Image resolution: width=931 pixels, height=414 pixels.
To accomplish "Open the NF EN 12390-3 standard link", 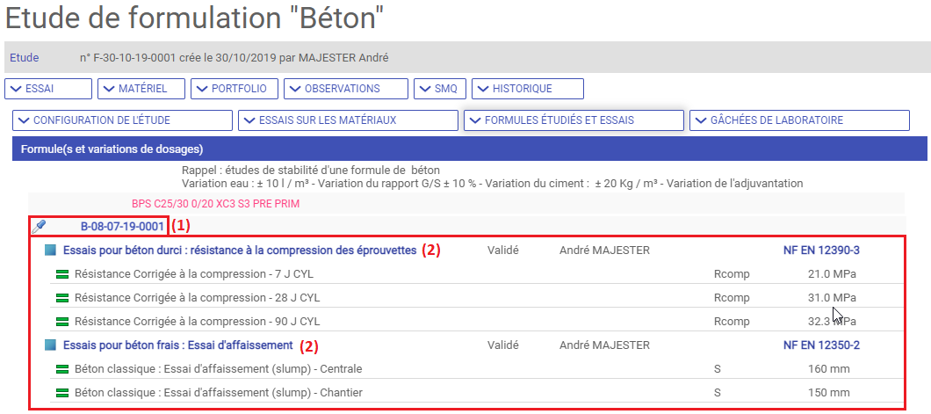I will click(821, 251).
